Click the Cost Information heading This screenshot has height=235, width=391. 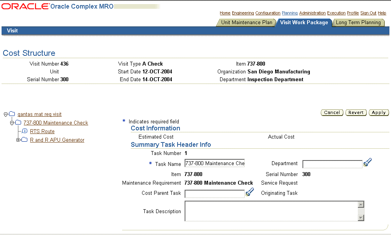coord(155,128)
